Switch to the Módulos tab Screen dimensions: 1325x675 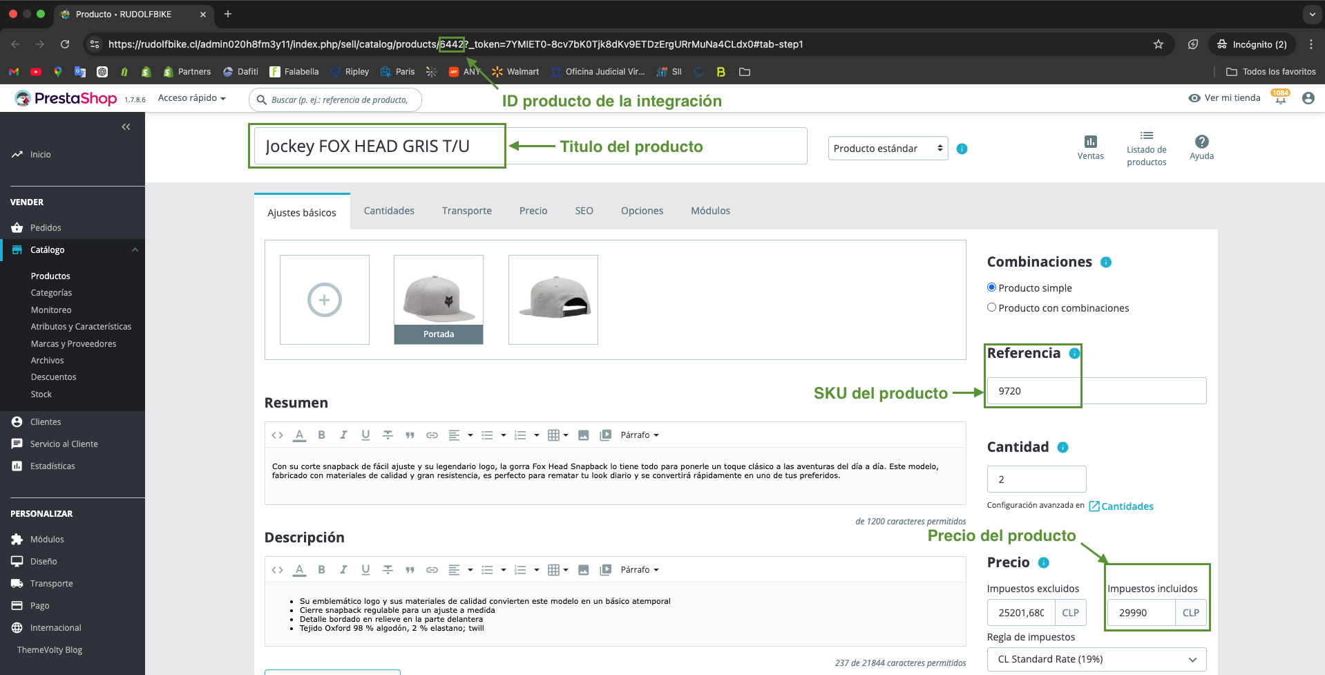pyautogui.click(x=710, y=211)
